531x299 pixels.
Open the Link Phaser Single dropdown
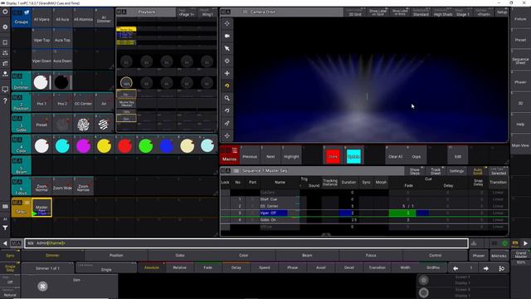click(x=106, y=267)
